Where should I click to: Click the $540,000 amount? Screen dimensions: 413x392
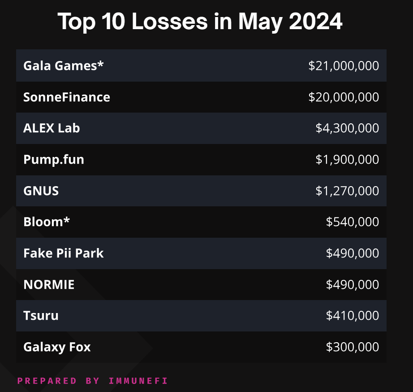coord(353,222)
